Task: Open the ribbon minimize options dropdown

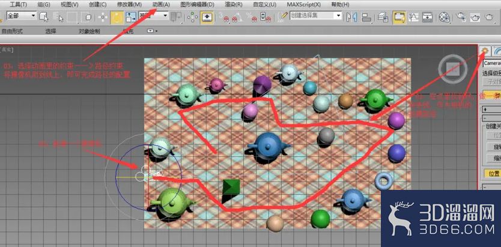Action: click(x=152, y=31)
